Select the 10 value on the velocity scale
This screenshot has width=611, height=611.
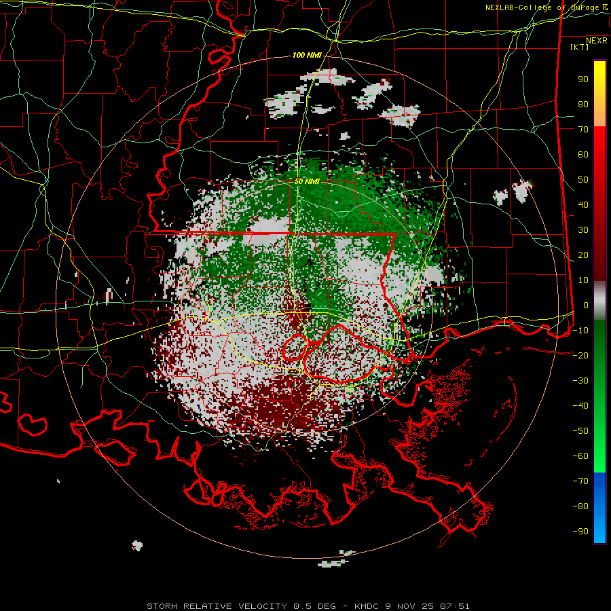pos(583,280)
